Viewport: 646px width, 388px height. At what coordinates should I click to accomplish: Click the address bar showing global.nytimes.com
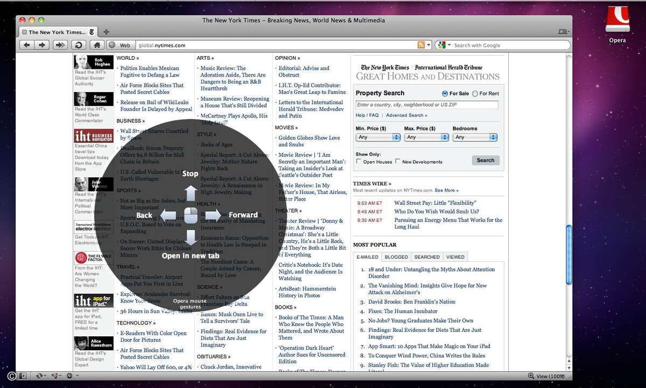[276, 45]
